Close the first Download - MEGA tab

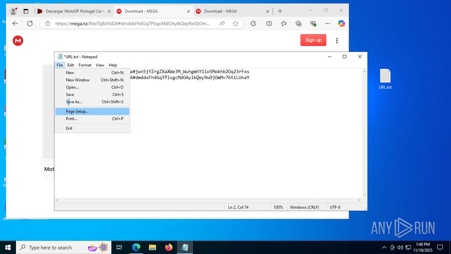[x=188, y=11]
